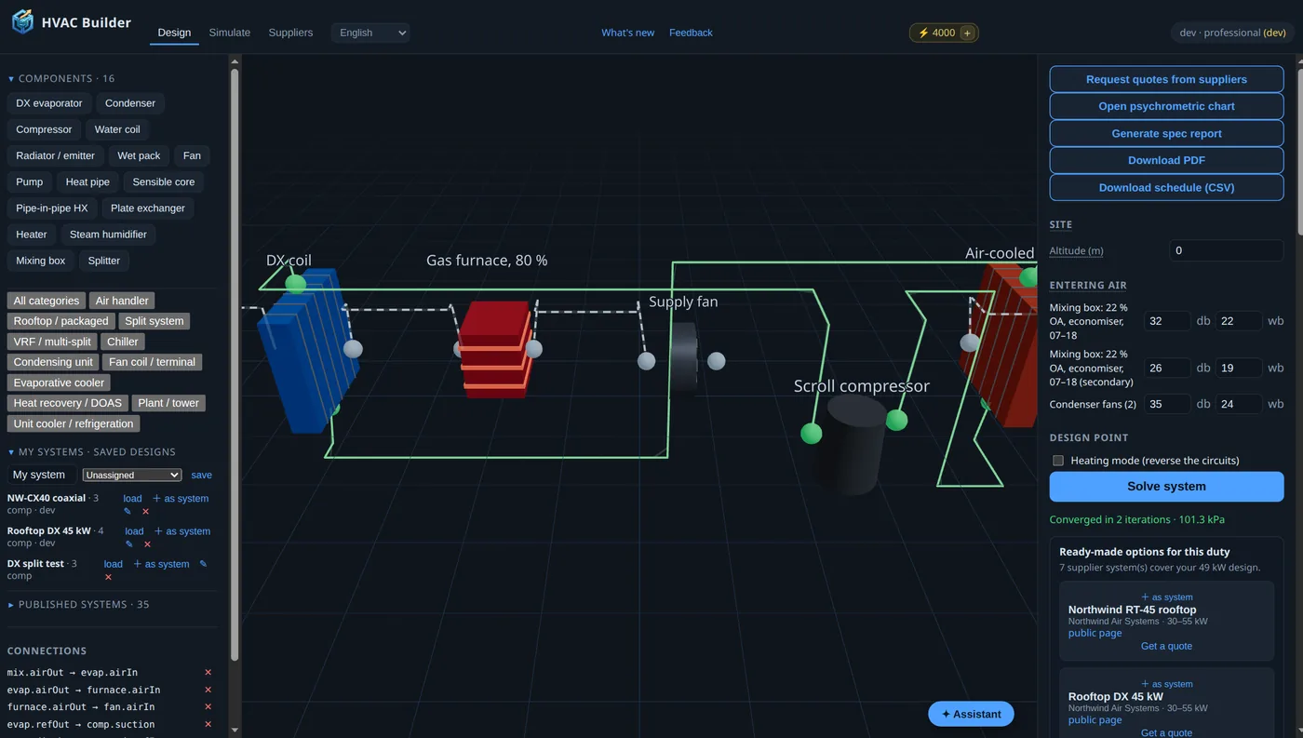Collapse the Components section
Image resolution: width=1303 pixels, height=738 pixels.
(x=61, y=78)
